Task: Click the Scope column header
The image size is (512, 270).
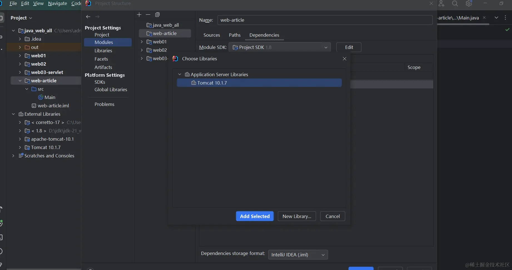Action: 414,67
